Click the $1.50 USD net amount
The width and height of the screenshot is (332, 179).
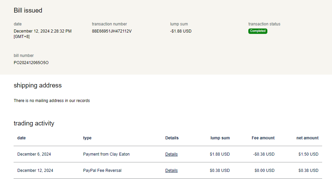click(x=308, y=154)
